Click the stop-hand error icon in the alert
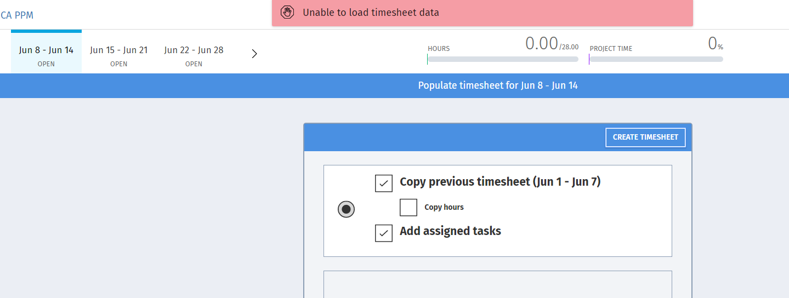 click(x=288, y=12)
